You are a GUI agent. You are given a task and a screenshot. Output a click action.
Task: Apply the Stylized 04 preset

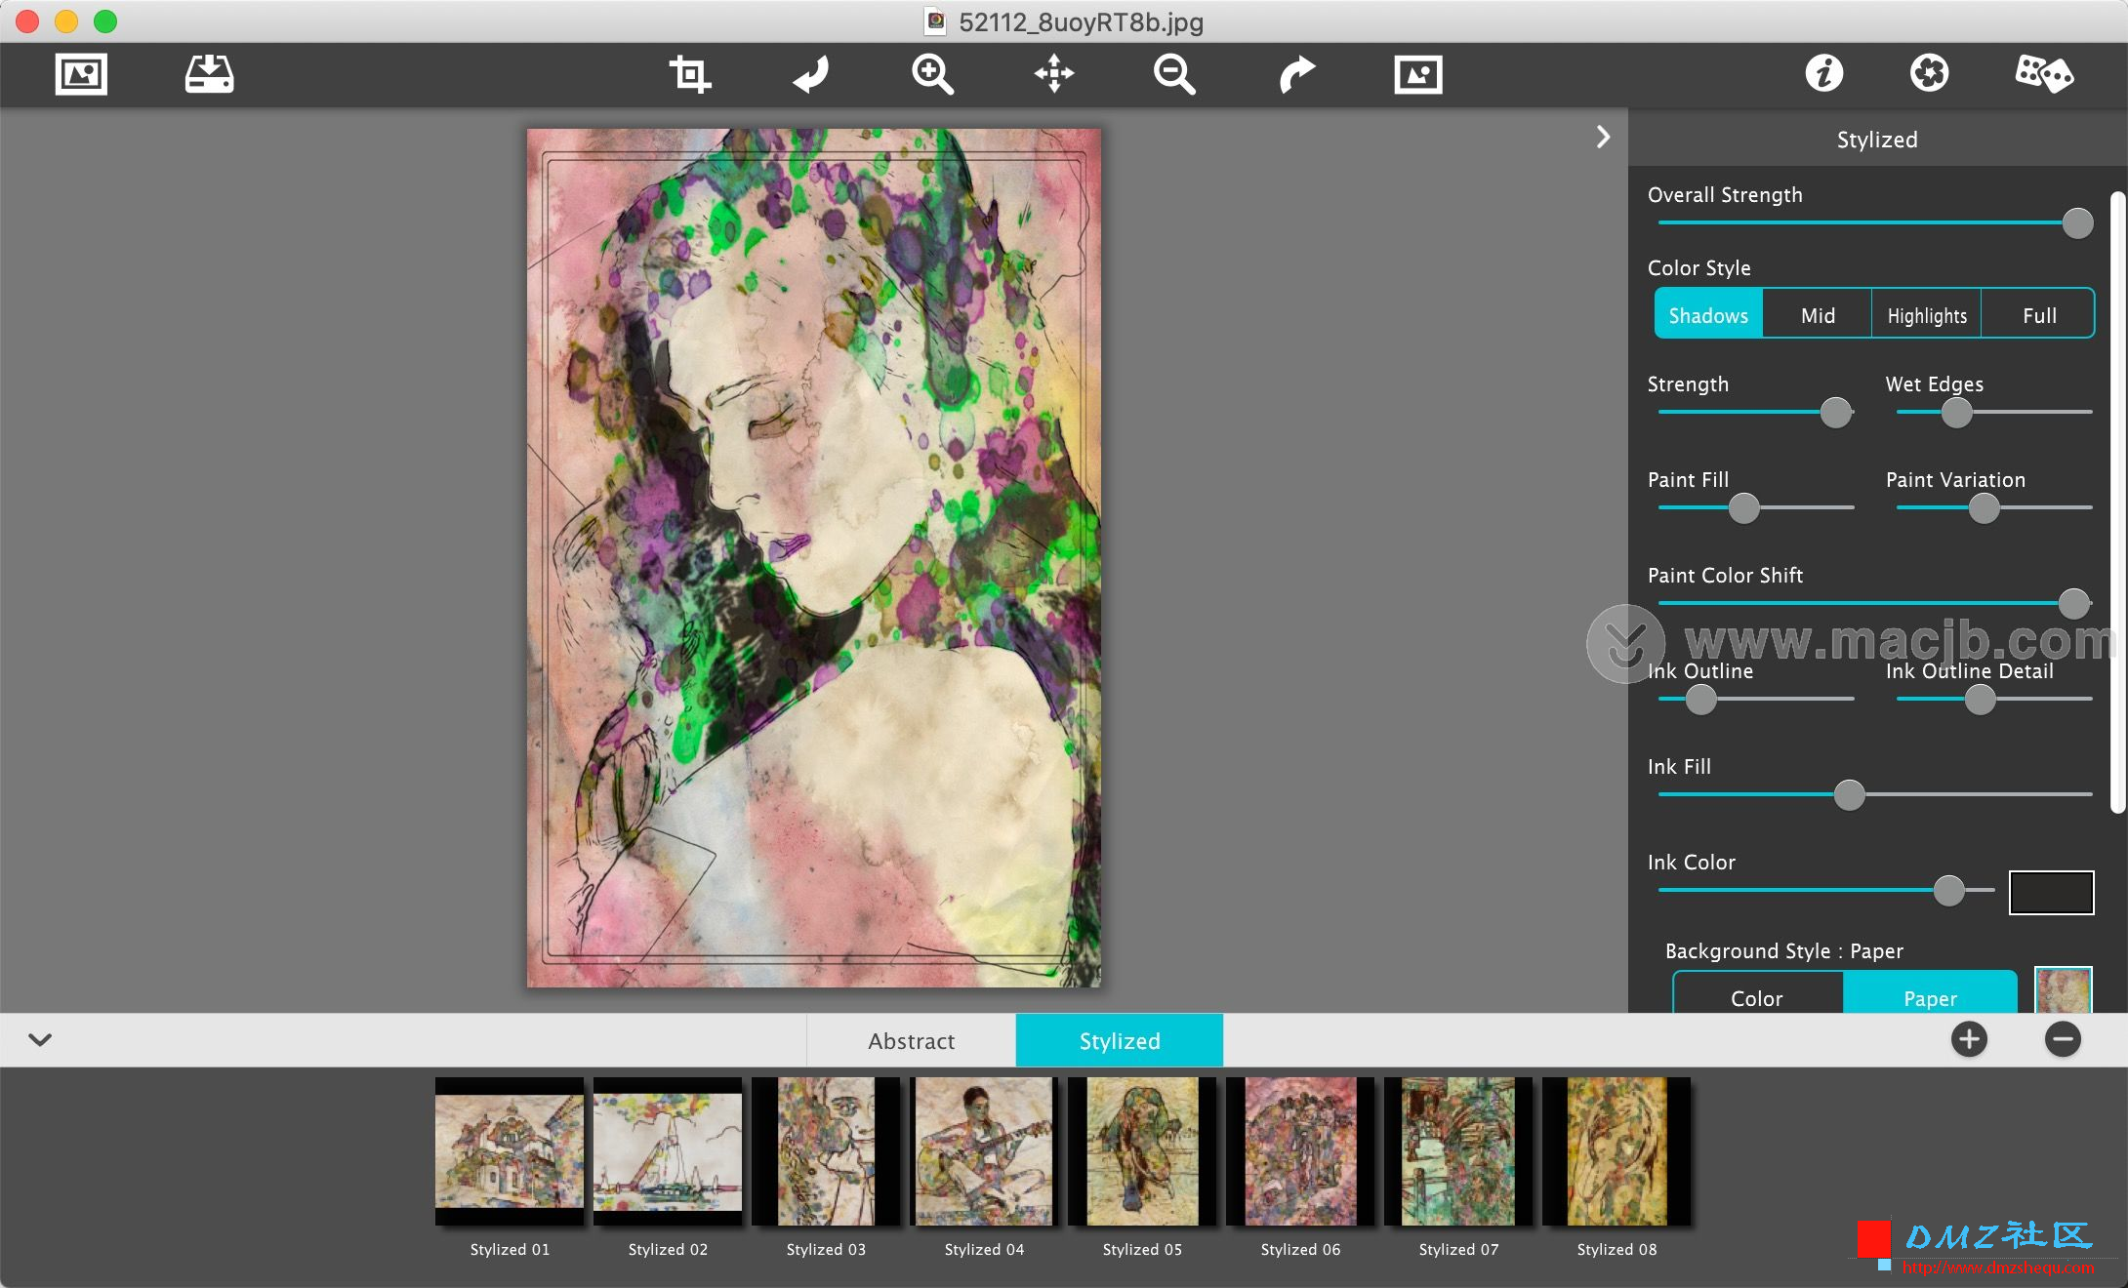pyautogui.click(x=984, y=1151)
